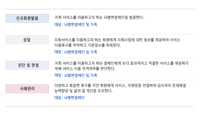Select the 상담 gray label box
Viewport: 202px width, 127px height.
27,40
